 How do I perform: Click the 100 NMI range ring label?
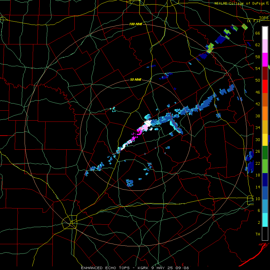(136, 24)
